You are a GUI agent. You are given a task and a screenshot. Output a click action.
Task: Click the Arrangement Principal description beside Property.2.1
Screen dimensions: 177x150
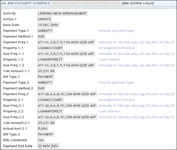tap(116, 100)
